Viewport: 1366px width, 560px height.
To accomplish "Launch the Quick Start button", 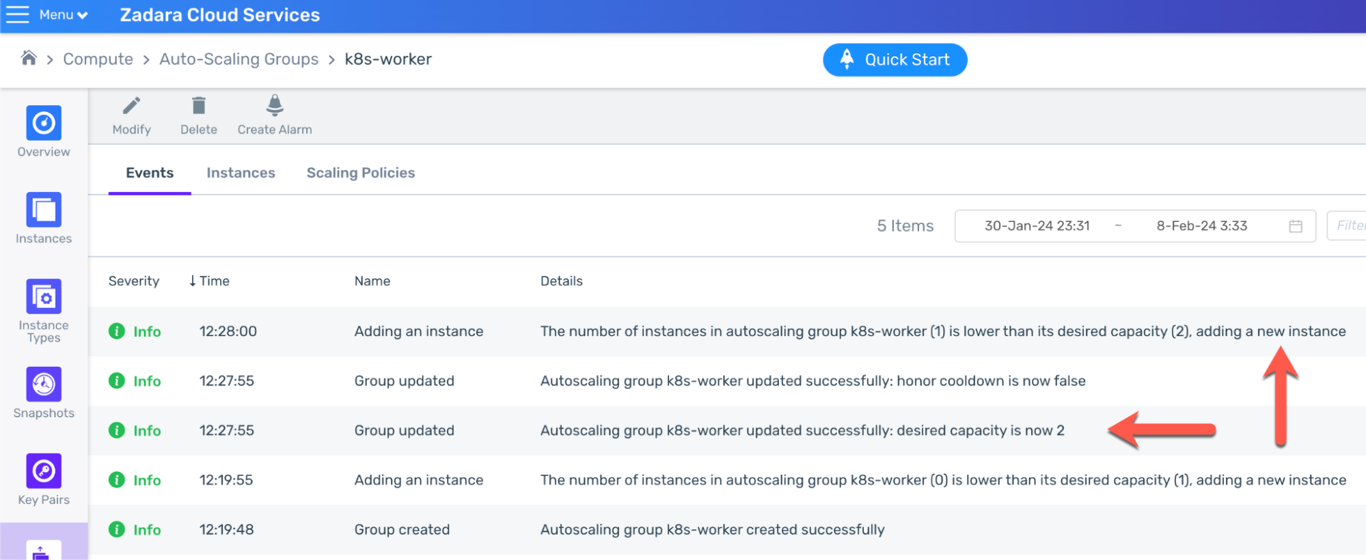I will tap(894, 60).
